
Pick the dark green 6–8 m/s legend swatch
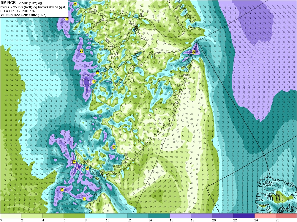click(x=74, y=216)
